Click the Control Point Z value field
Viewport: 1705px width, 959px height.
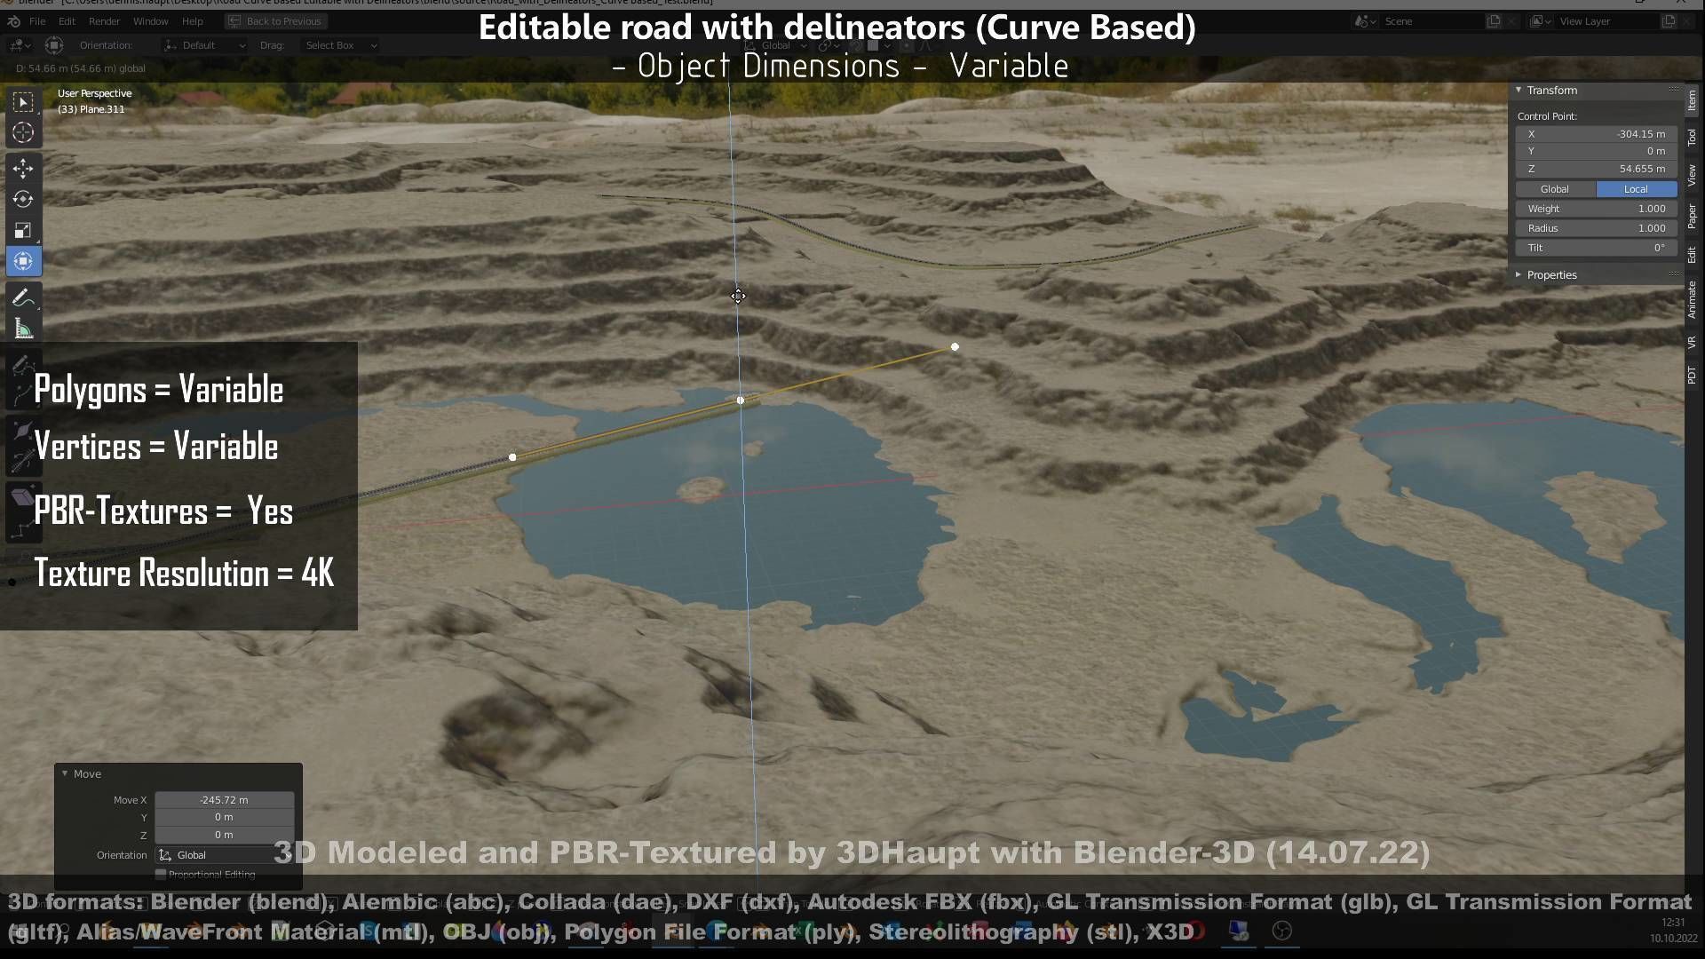pos(1596,169)
